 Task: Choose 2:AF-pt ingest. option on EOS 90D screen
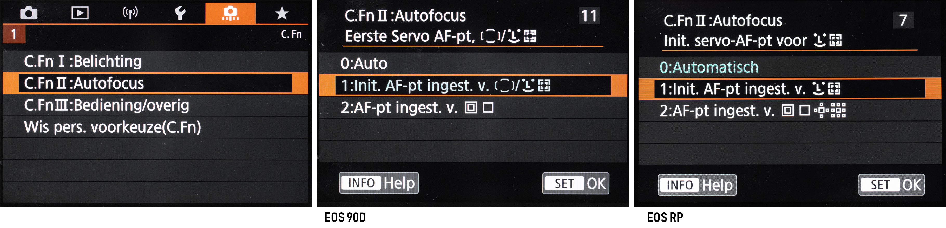pyautogui.click(x=417, y=108)
